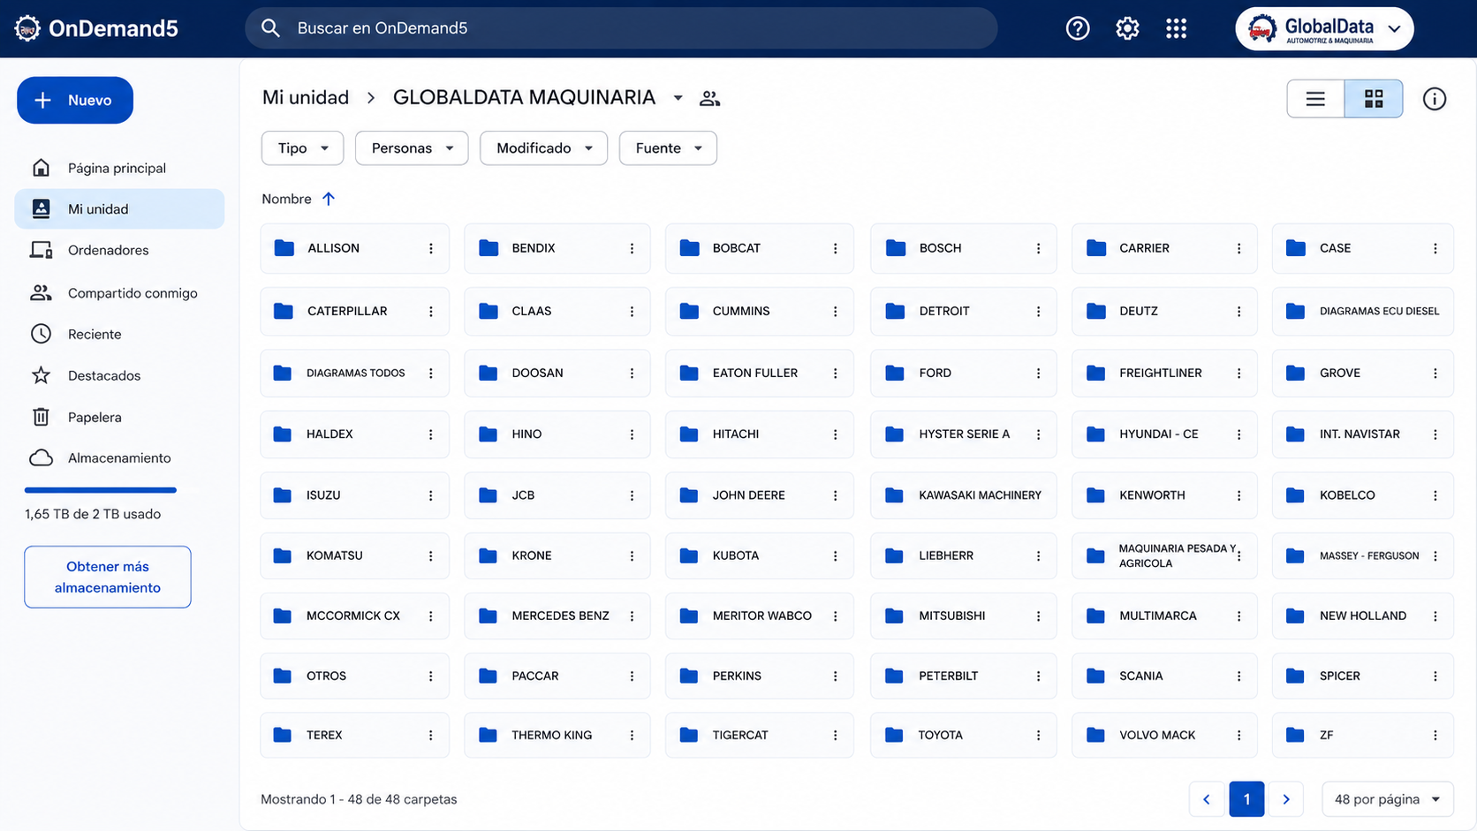Viewport: 1477px width, 831px height.
Task: Open more options for KENWORTH folder
Action: pos(1238,495)
